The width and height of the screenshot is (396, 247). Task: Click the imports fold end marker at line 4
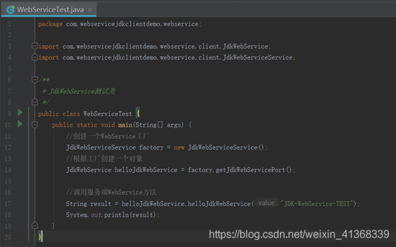pos(35,57)
